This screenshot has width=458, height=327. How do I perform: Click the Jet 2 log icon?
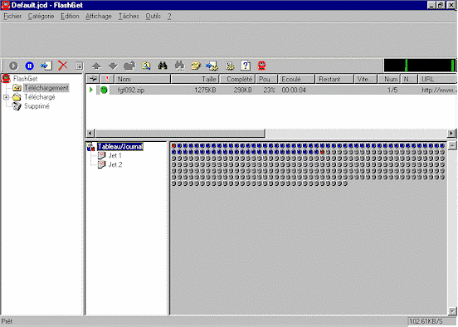point(101,164)
